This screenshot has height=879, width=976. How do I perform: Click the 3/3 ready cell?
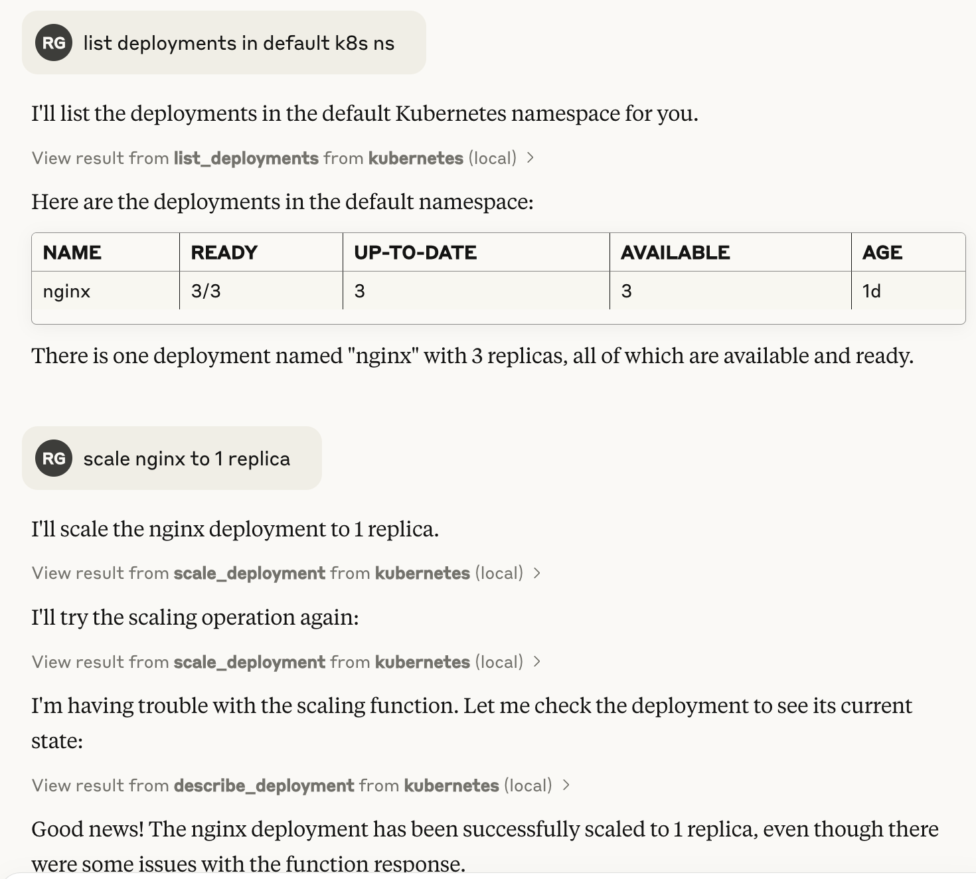click(x=261, y=291)
